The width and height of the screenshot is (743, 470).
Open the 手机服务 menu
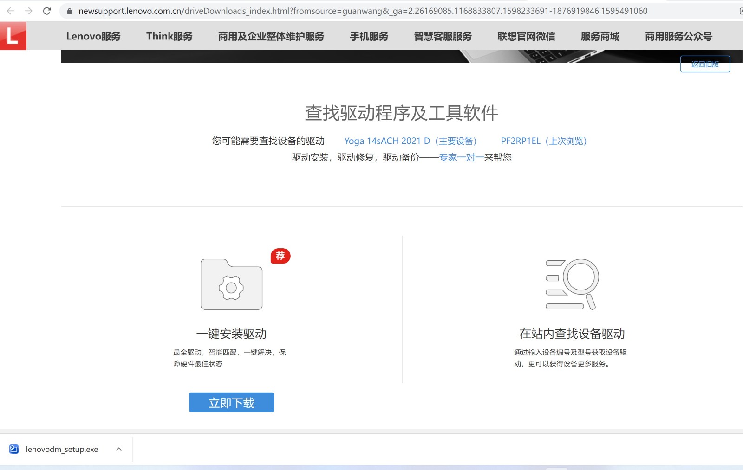point(369,36)
